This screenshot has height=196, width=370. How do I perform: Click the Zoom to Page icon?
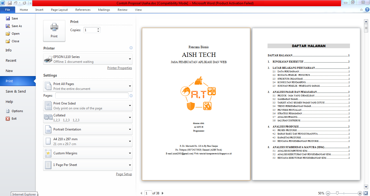click(366, 193)
